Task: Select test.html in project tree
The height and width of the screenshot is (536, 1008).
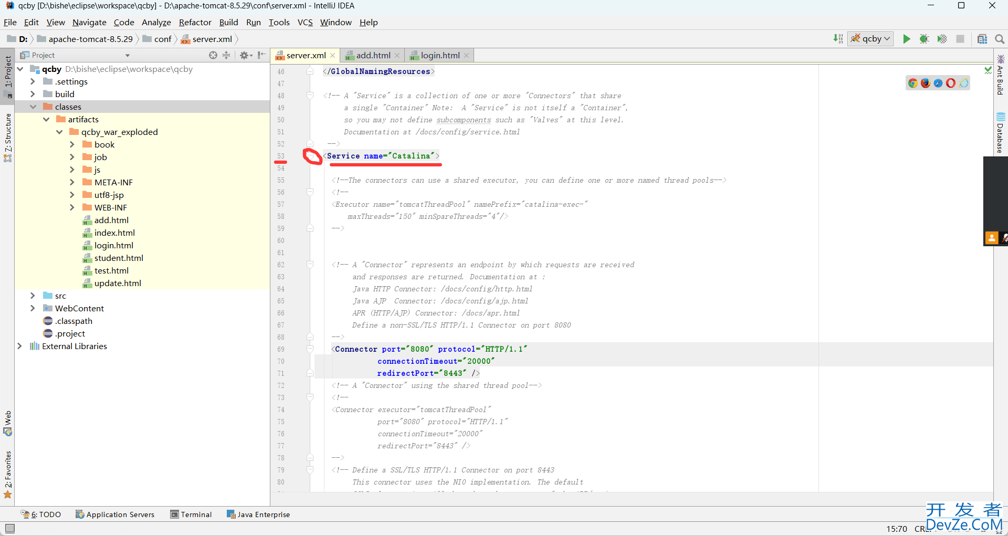Action: 111,270
